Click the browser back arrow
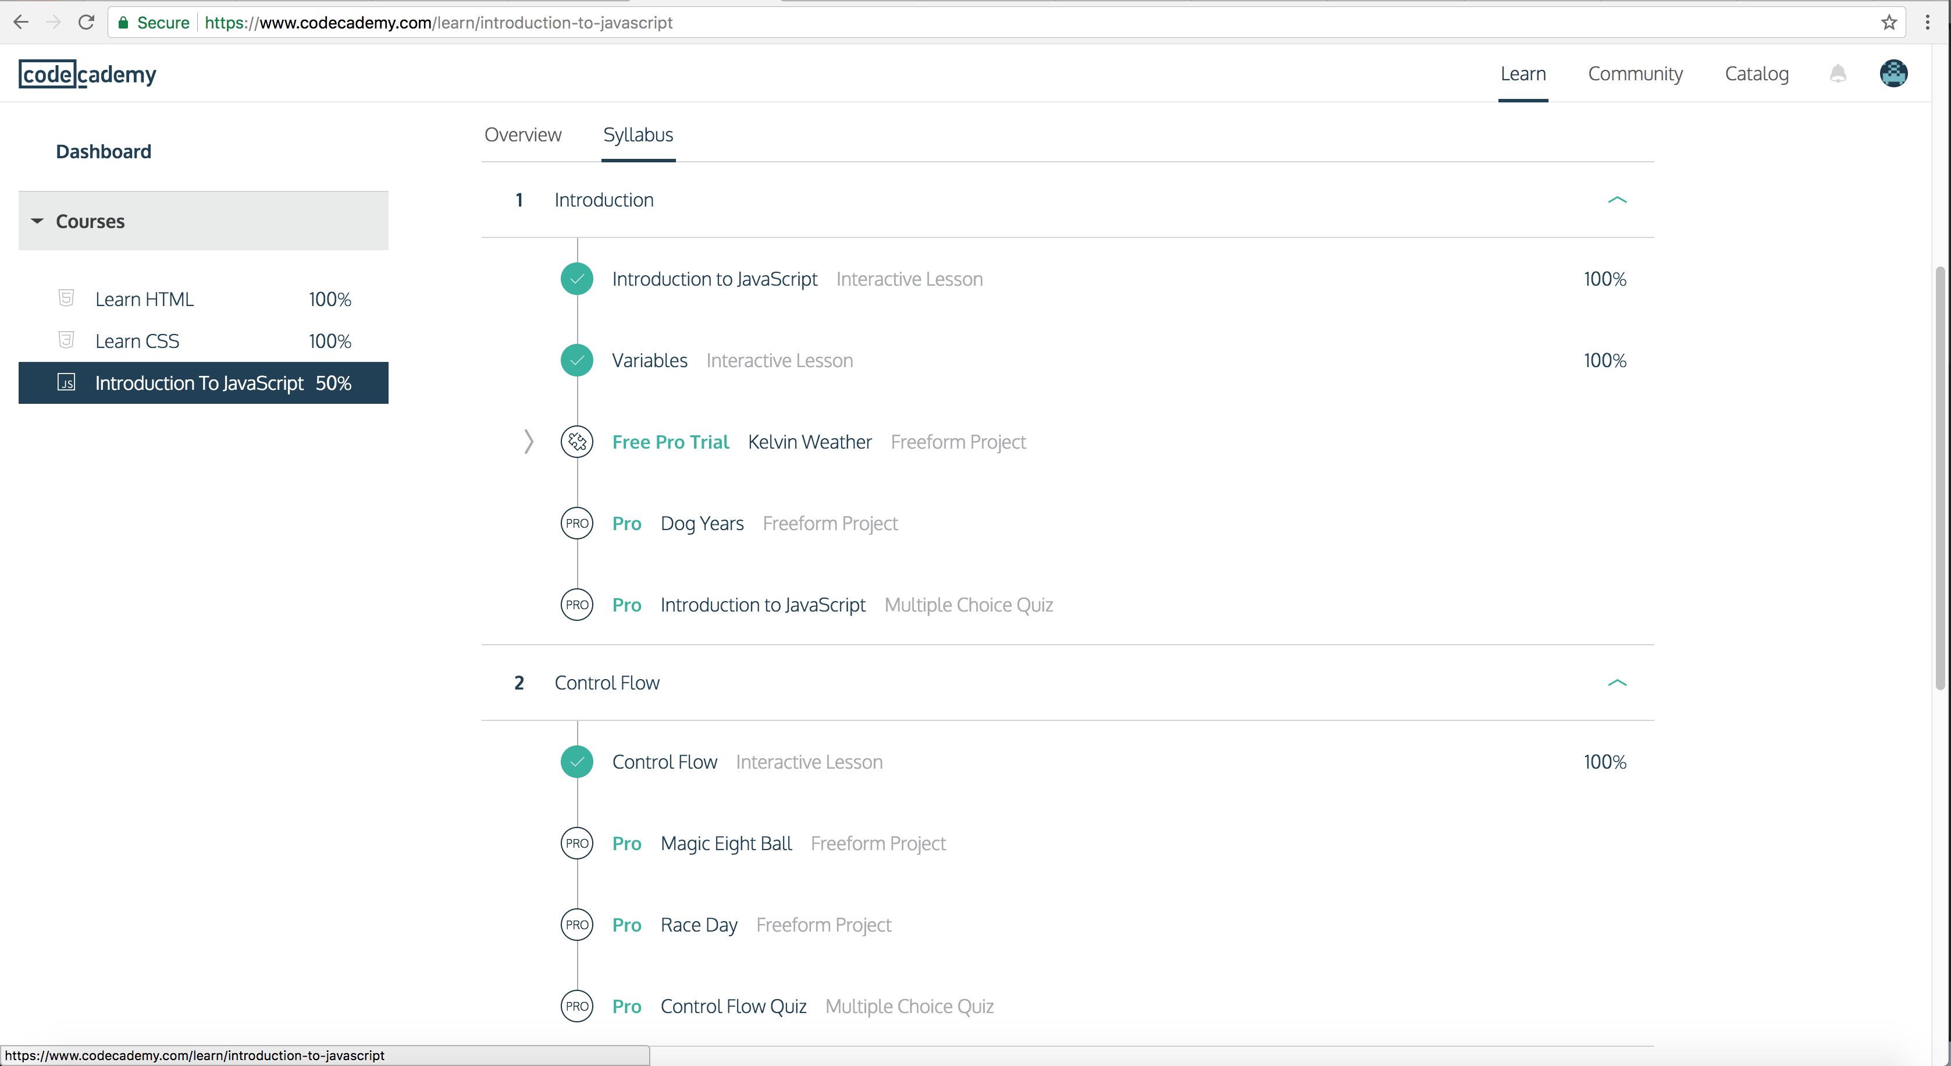Image resolution: width=1951 pixels, height=1066 pixels. coord(21,23)
